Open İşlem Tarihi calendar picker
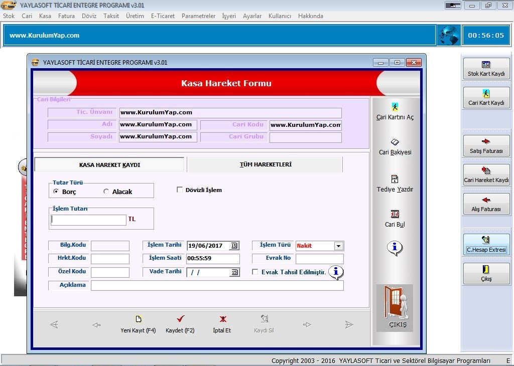This screenshot has width=514, height=366. tap(234, 246)
